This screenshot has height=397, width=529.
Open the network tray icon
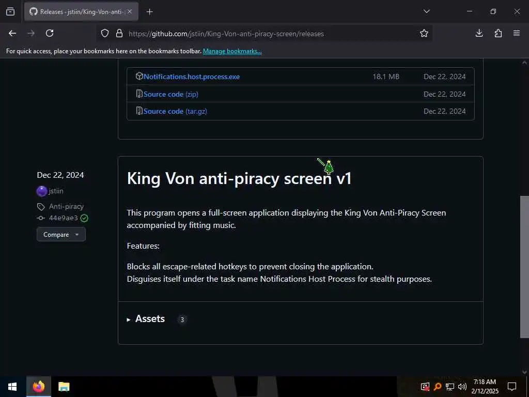450,387
